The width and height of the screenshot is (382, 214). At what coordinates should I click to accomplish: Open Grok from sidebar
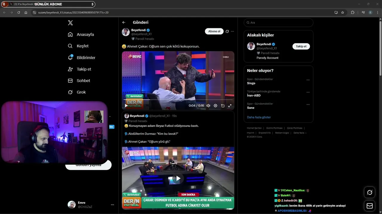77,92
